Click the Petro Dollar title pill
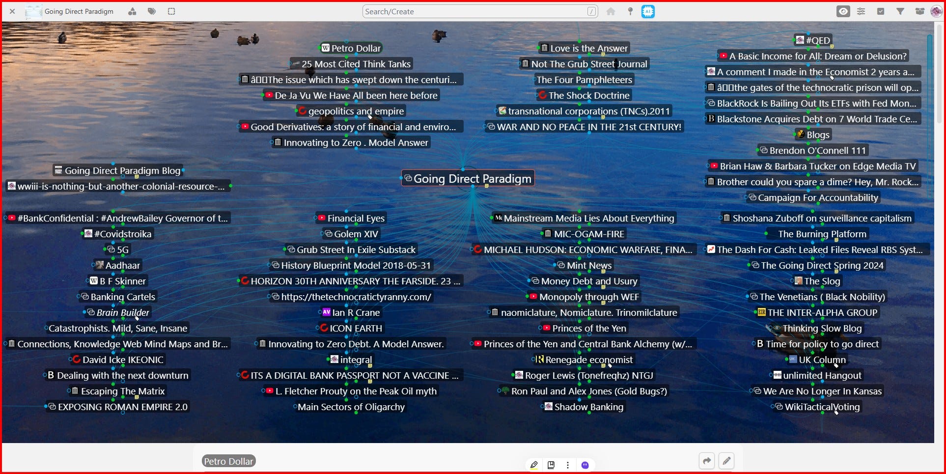 point(229,461)
